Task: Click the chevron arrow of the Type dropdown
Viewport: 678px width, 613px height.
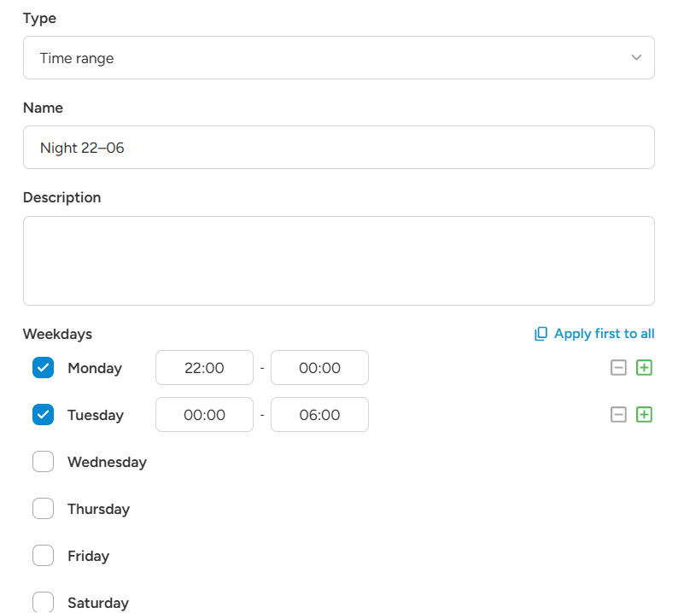Action: (x=636, y=57)
